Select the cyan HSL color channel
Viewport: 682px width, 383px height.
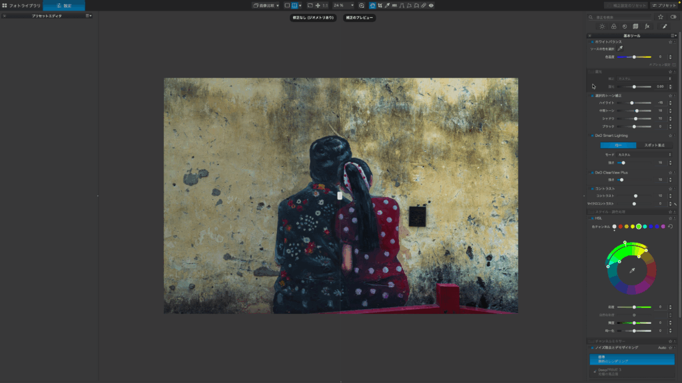645,226
